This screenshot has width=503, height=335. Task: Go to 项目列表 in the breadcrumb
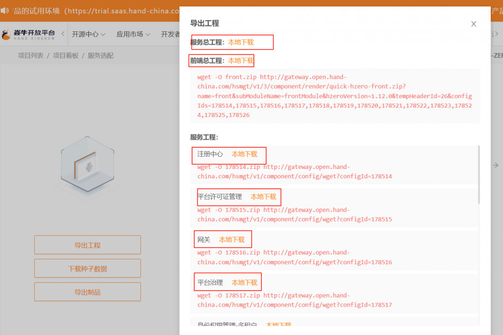pyautogui.click(x=30, y=56)
